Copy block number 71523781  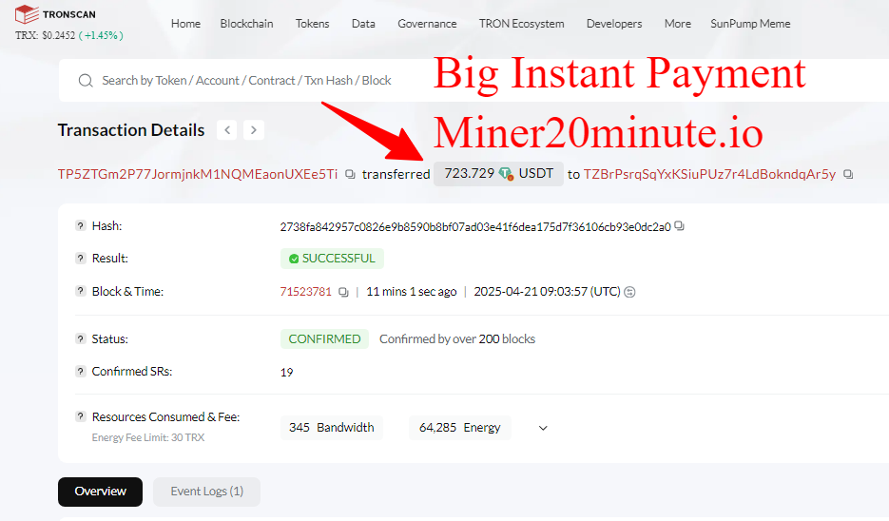[x=343, y=292]
